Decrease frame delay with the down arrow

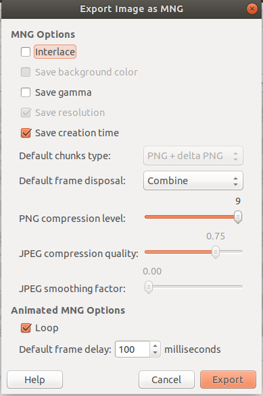pyautogui.click(x=156, y=353)
